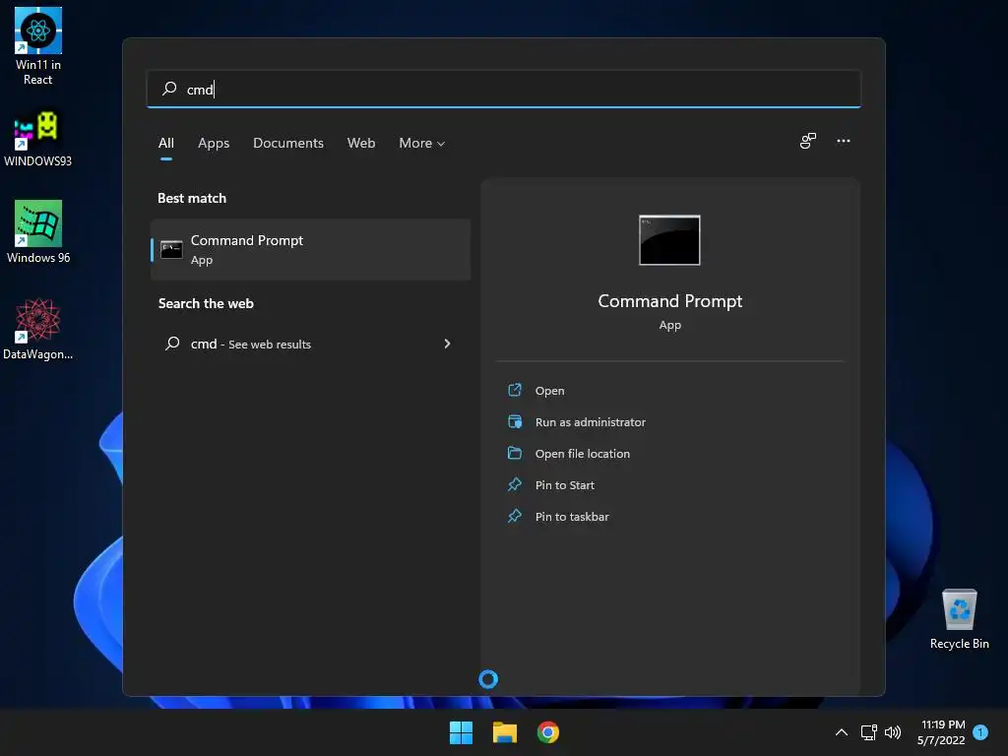The height and width of the screenshot is (756, 1008).
Task: Select the Recycle Bin desktop icon
Action: tap(959, 618)
